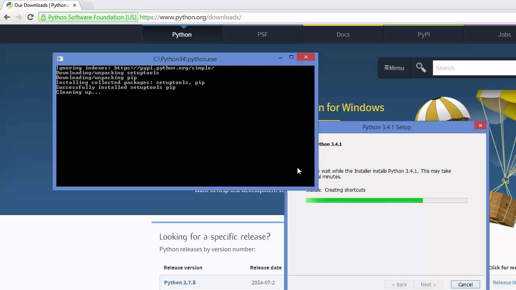Click the 'Cleaning up...' console line
This screenshot has height=290, width=516.
click(79, 92)
